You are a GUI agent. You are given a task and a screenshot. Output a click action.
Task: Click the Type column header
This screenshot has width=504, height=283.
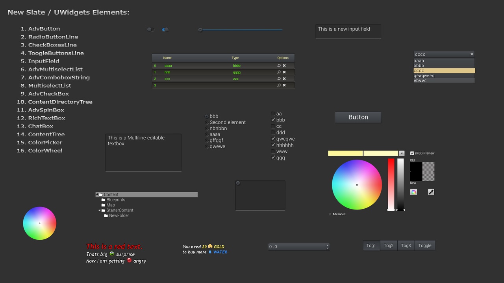pos(235,58)
